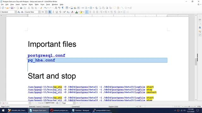The image size is (202, 113).
Task: Save the document with the floppy icon
Action: click(12, 8)
